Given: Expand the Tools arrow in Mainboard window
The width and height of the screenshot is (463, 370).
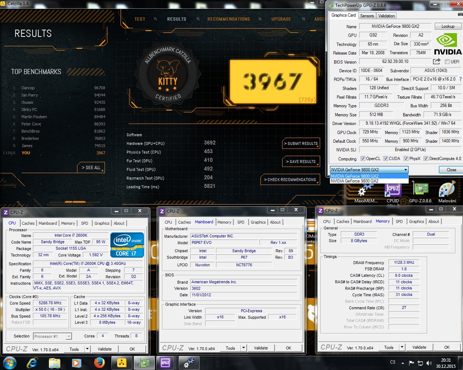Looking at the screenshot, I should click(243, 348).
